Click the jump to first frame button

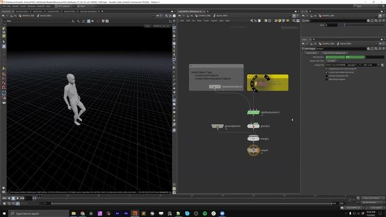4,198
